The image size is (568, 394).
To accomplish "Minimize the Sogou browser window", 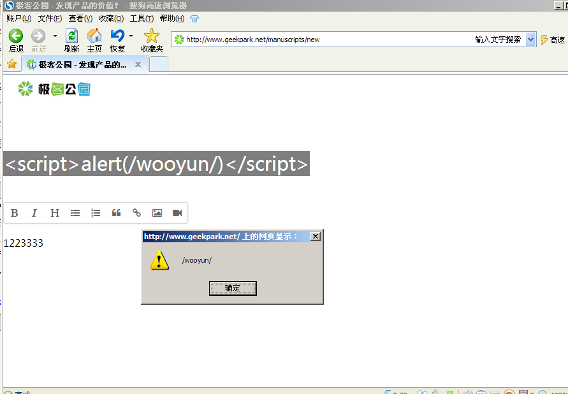I will click(558, 6).
